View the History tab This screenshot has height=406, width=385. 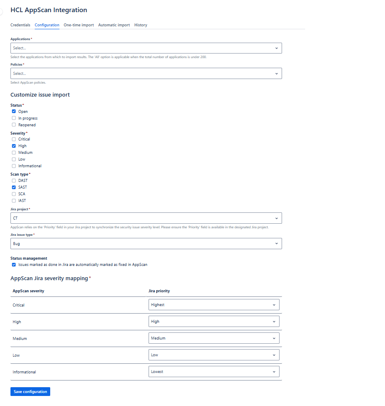pyautogui.click(x=141, y=25)
